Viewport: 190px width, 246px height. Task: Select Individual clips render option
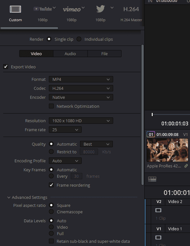click(79, 39)
